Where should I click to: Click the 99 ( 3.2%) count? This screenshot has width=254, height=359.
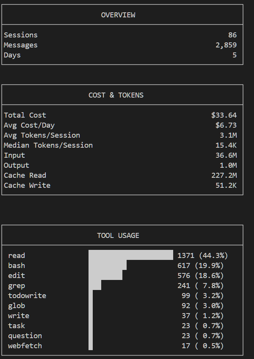[202, 296]
